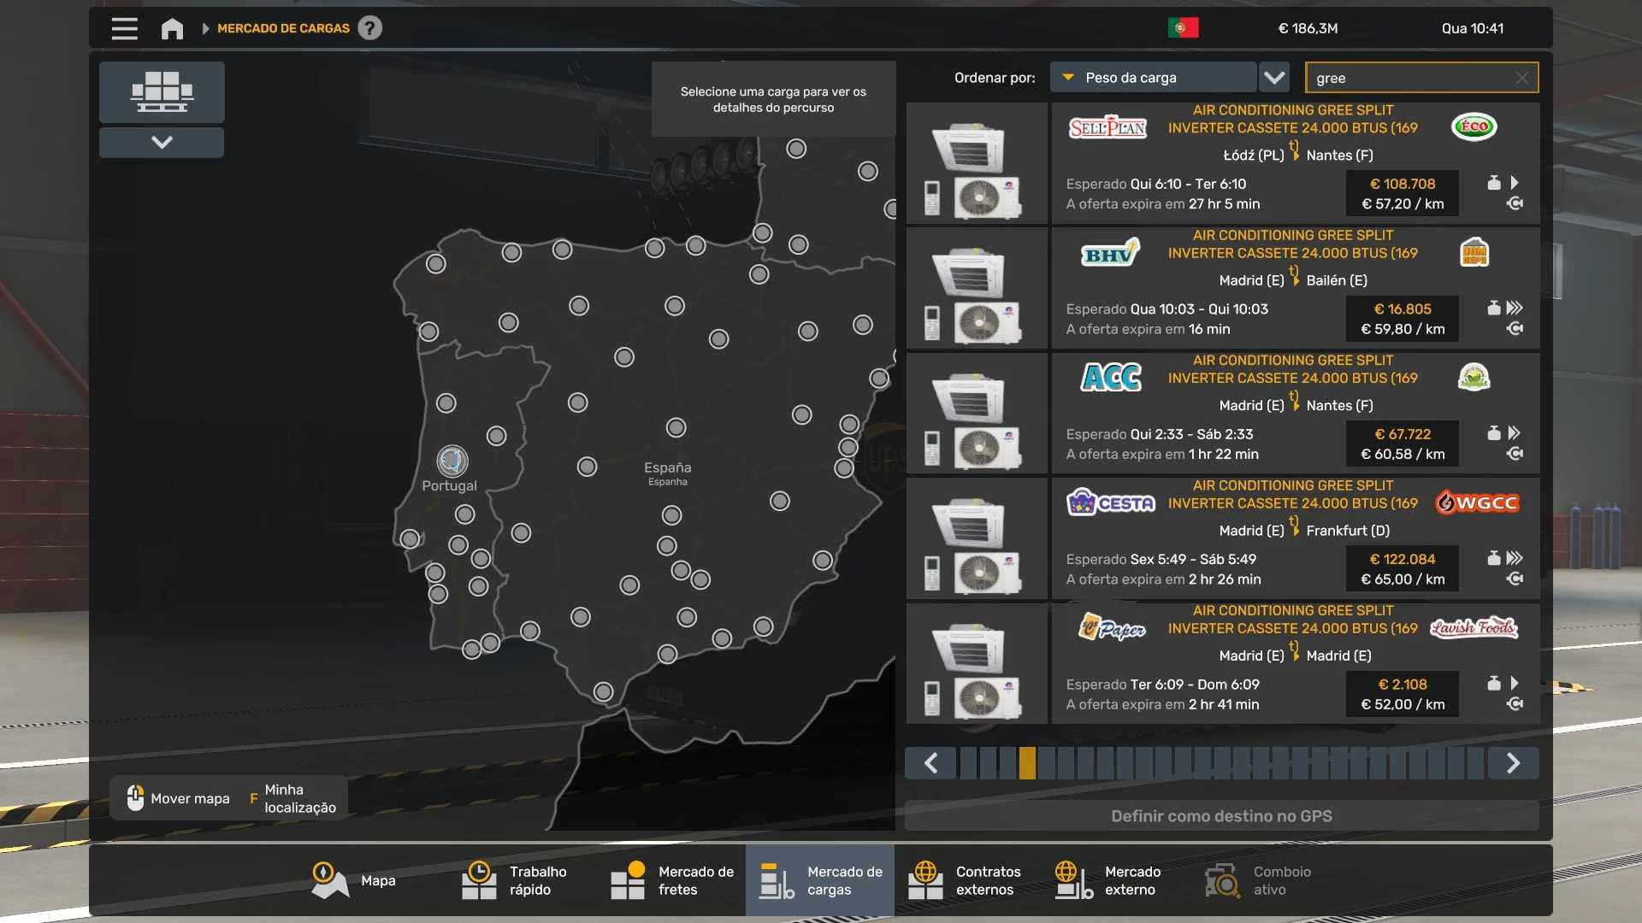Click the Sell Plan company logo

point(1107,127)
